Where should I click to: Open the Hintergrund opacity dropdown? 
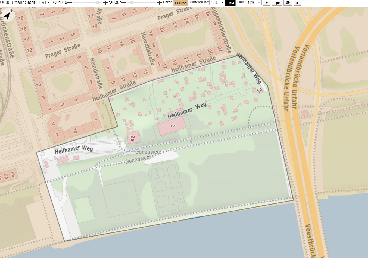217,2
